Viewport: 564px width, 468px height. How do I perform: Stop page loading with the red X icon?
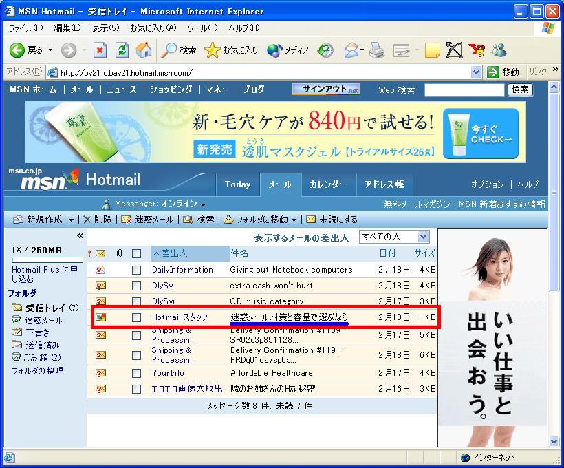click(x=100, y=50)
